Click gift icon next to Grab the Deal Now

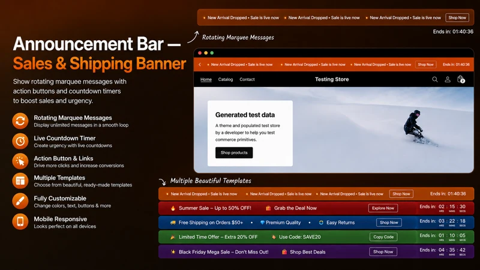click(268, 208)
